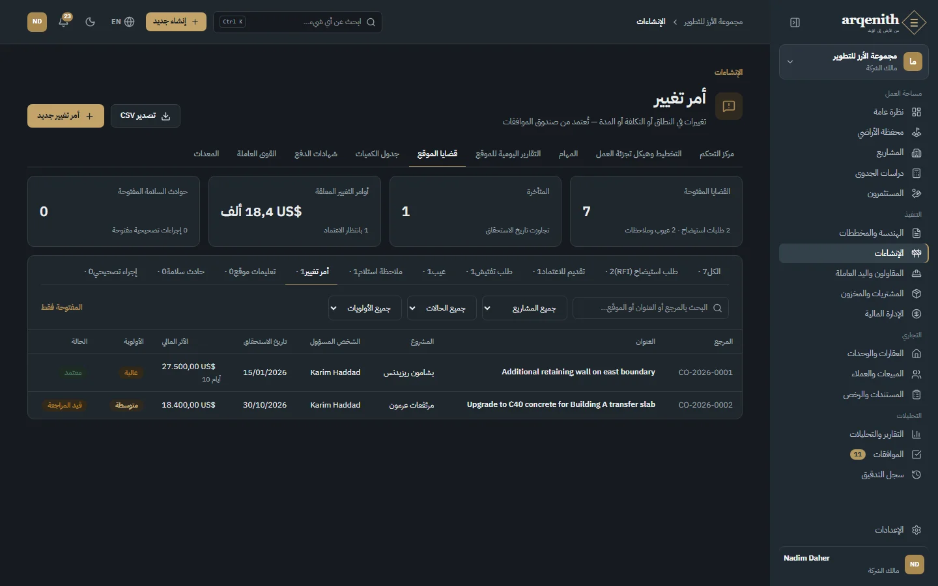Screen dimensions: 938x586
Task: Open الإعدادات settings gear
Action: (917, 530)
